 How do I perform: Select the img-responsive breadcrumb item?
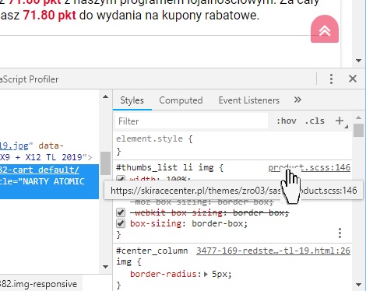[39, 284]
